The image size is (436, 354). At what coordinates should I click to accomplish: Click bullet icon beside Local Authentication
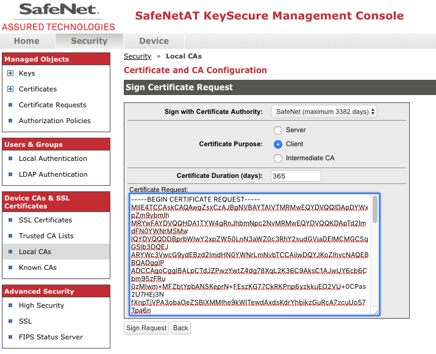(x=10, y=158)
